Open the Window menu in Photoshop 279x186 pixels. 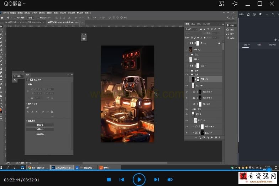click(80, 13)
